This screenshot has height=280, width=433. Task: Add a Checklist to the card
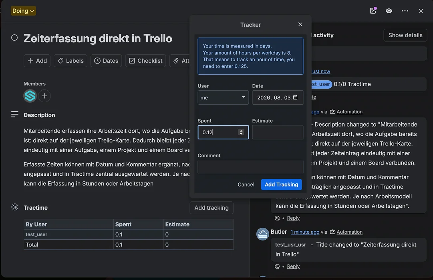[x=145, y=61]
